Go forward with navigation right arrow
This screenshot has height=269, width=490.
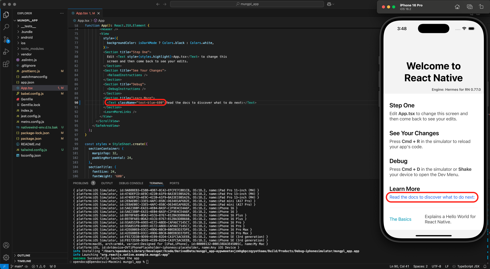click(x=165, y=4)
